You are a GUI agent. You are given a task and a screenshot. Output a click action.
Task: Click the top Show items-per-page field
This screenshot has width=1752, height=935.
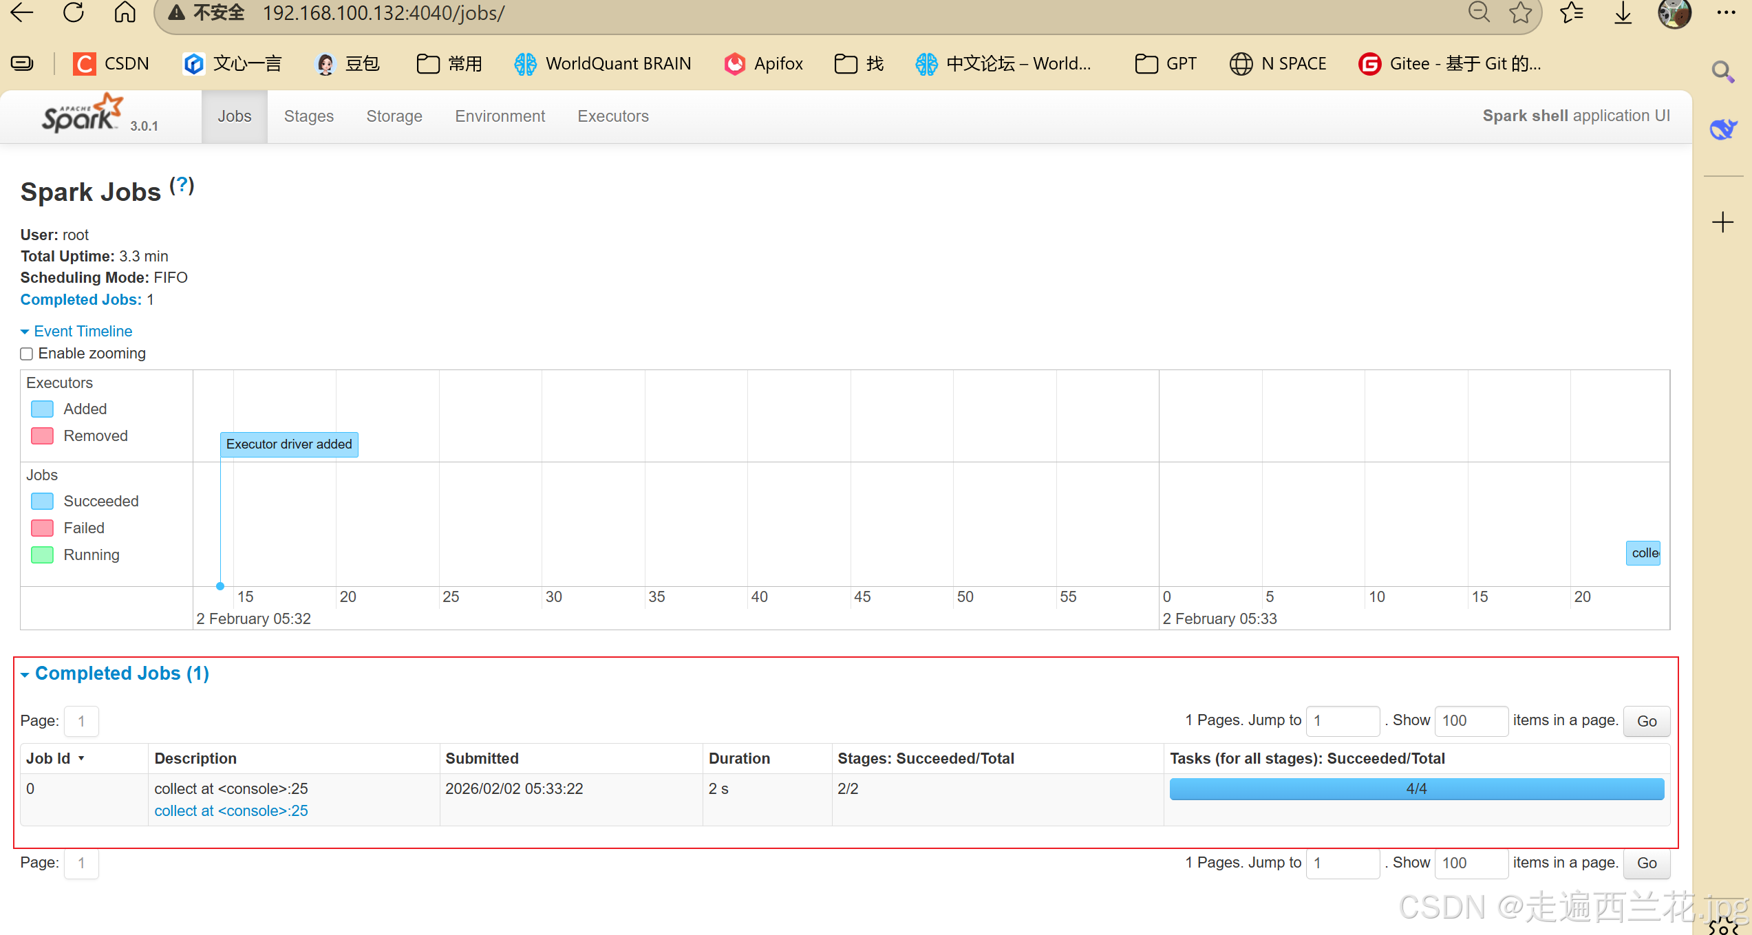click(1471, 721)
